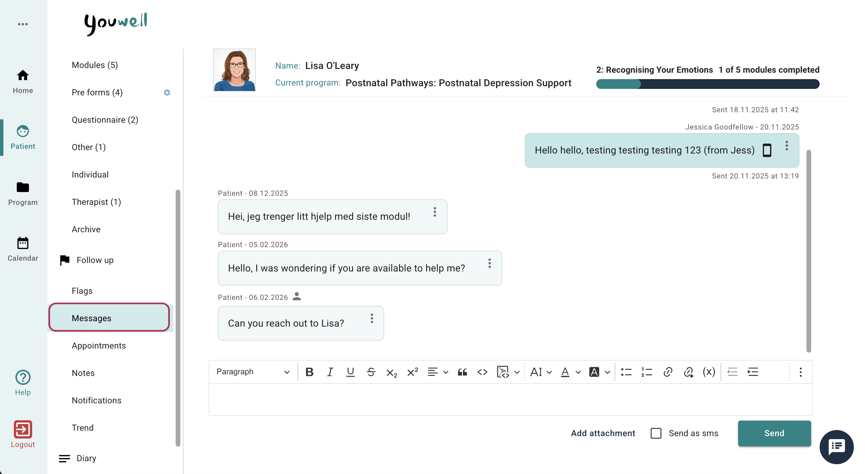Open options for Jessica's message
Viewport: 865px width, 474px height.
(x=787, y=146)
